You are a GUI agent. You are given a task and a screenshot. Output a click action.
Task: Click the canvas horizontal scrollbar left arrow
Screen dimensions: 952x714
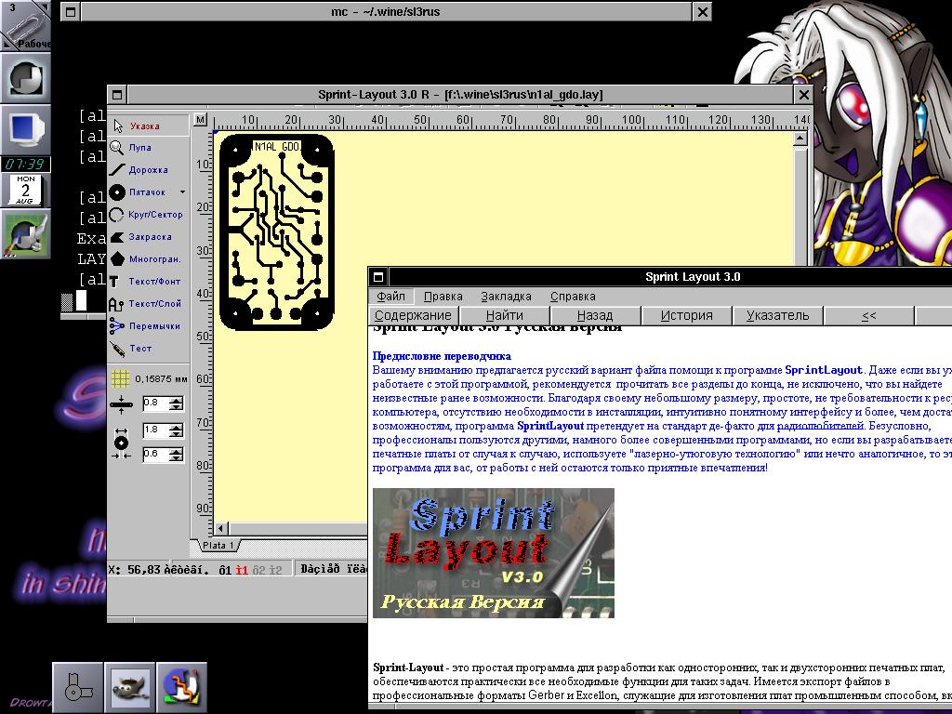(221, 529)
